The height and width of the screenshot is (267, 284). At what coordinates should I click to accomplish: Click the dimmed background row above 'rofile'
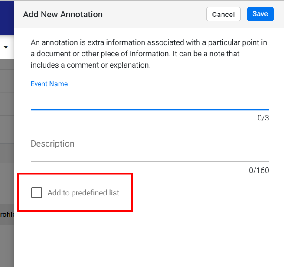coord(7,183)
